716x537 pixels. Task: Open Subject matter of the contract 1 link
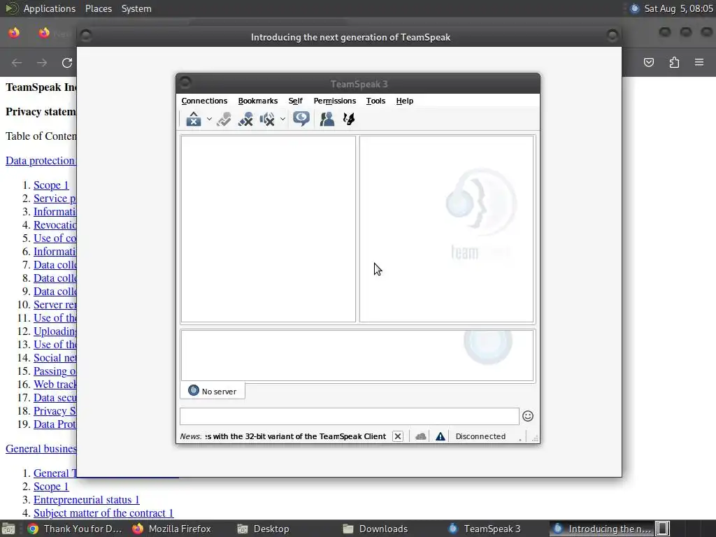pos(103,513)
